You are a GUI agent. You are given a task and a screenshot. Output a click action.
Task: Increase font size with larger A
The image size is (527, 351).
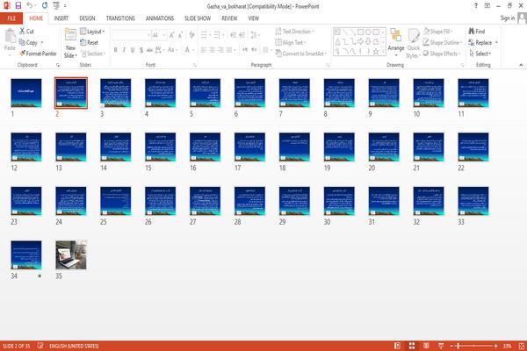(x=172, y=35)
